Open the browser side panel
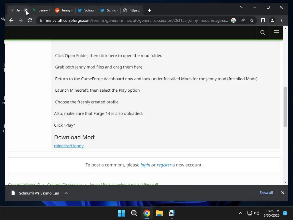293x220 pixels. tap(263, 20)
